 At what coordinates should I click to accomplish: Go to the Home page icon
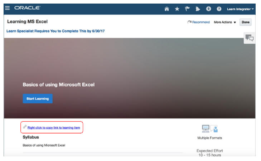166,9
